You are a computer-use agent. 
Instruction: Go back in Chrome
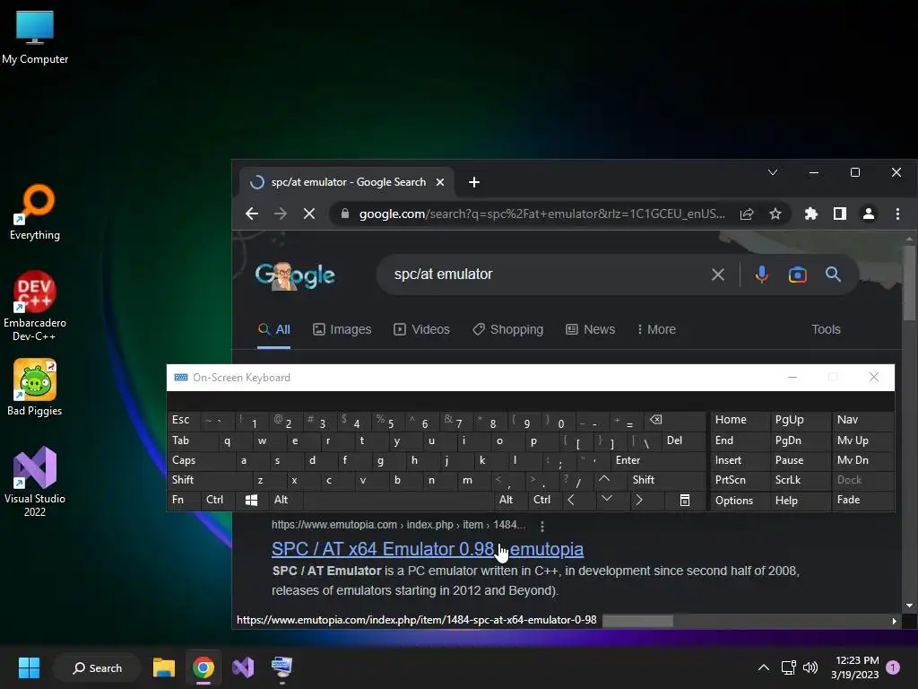252,214
